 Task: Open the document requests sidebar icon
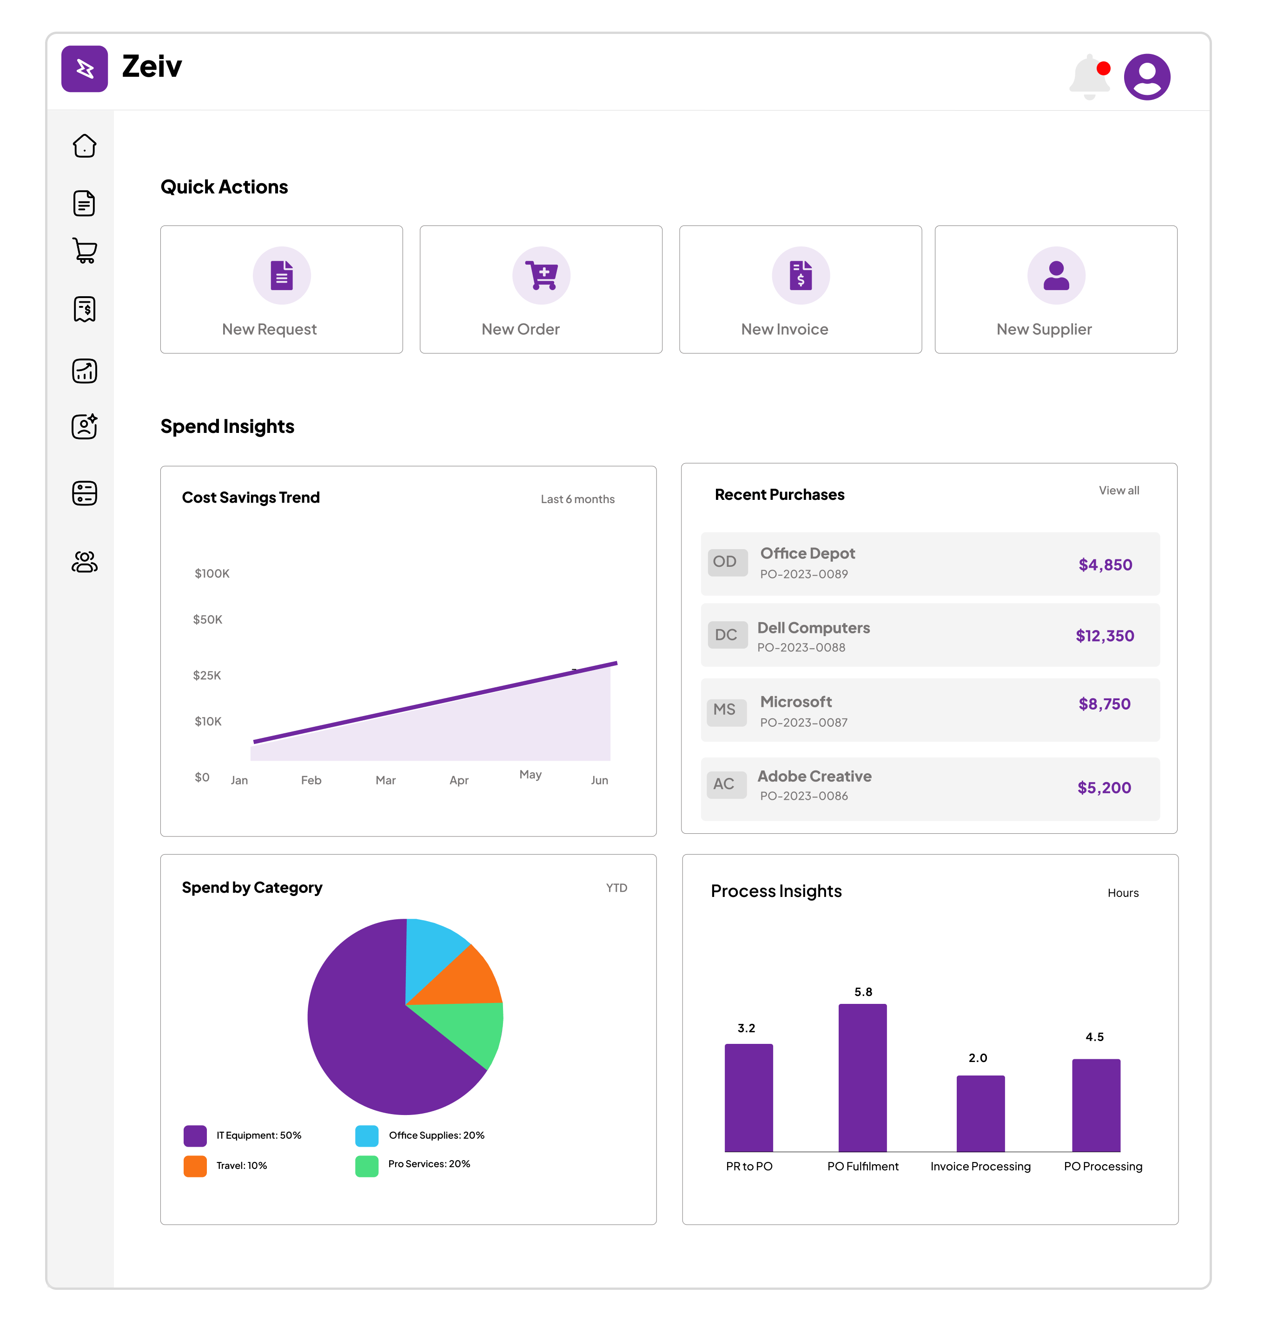84,203
